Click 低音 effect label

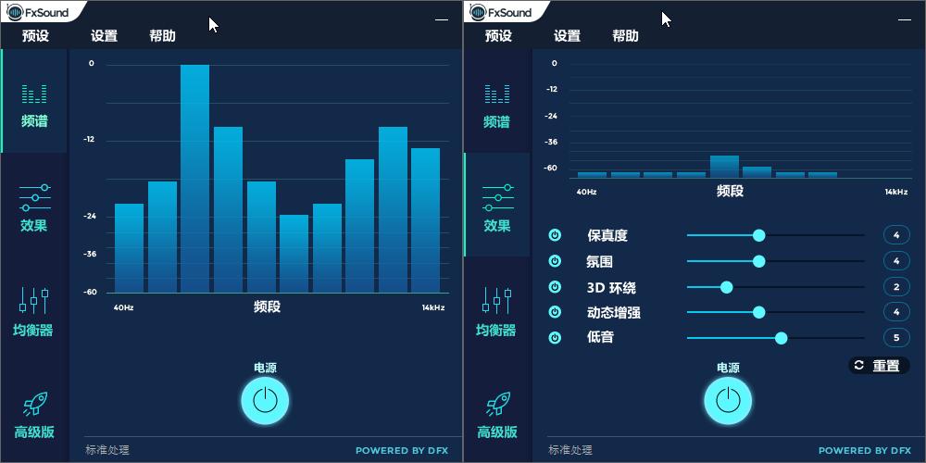(600, 337)
